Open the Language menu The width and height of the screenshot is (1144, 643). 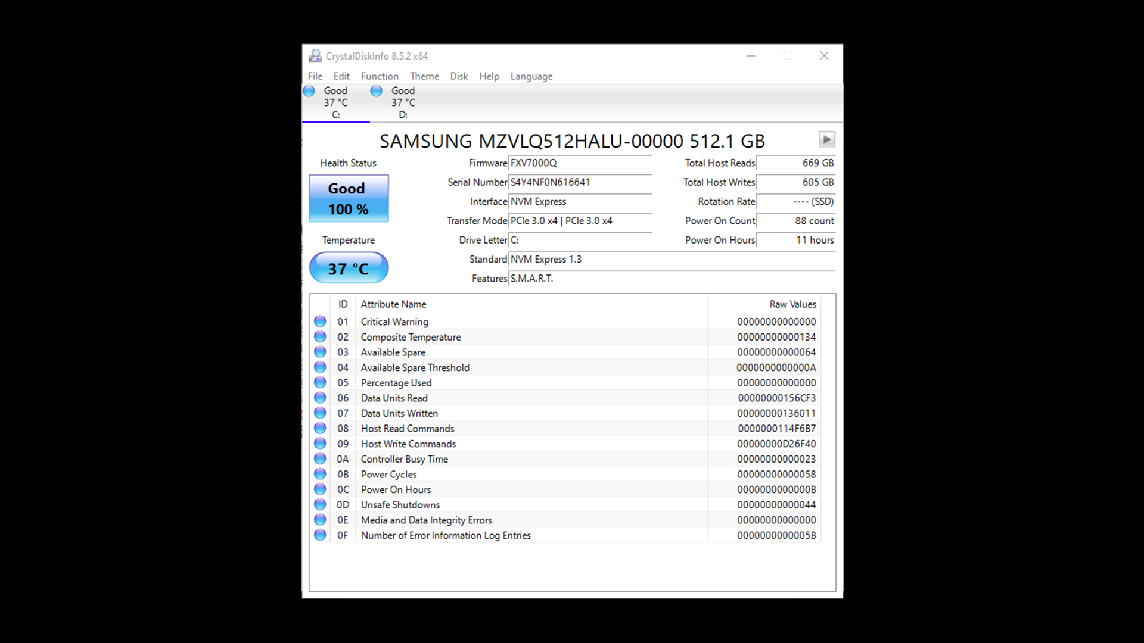(x=531, y=76)
